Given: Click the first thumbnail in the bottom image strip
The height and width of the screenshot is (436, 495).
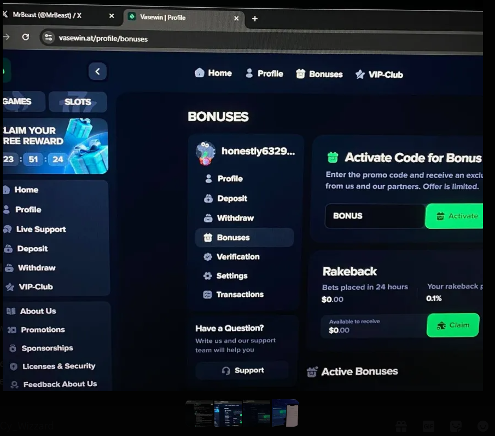Looking at the screenshot, I should coord(199,414).
